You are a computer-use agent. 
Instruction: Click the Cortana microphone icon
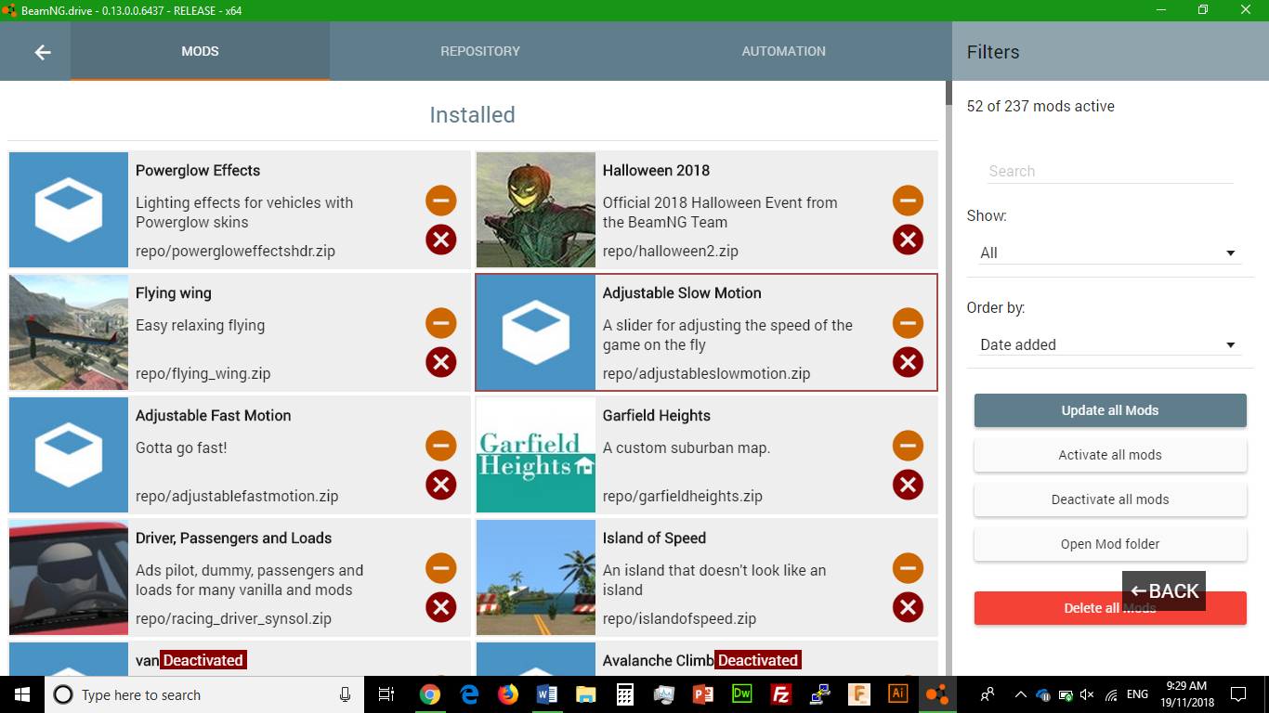(345, 694)
